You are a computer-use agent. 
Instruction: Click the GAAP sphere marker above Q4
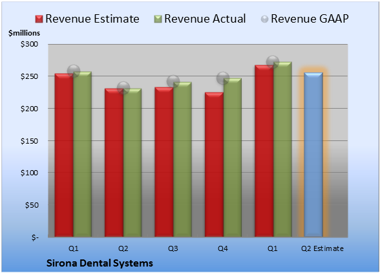pos(223,78)
